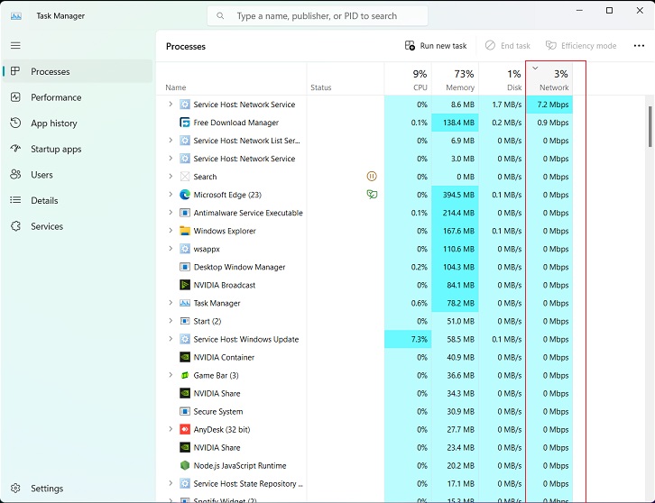Sort by the Status column header

pos(346,79)
